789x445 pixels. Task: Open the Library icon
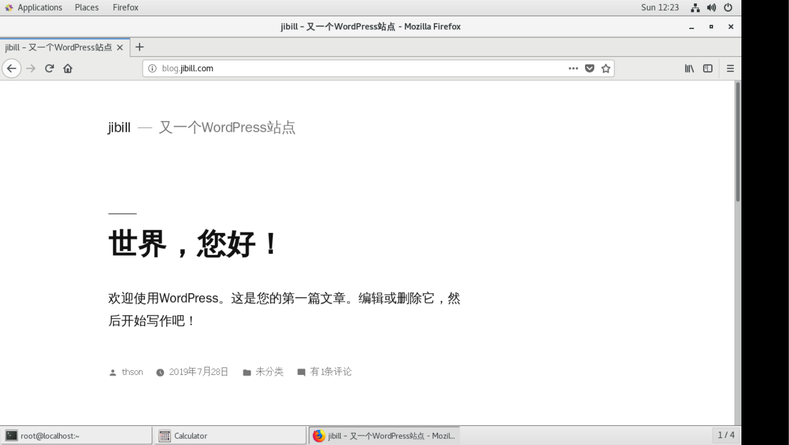pyautogui.click(x=689, y=68)
